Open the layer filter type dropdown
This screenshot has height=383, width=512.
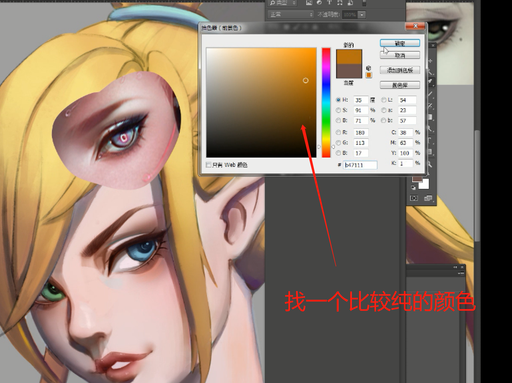283,3
